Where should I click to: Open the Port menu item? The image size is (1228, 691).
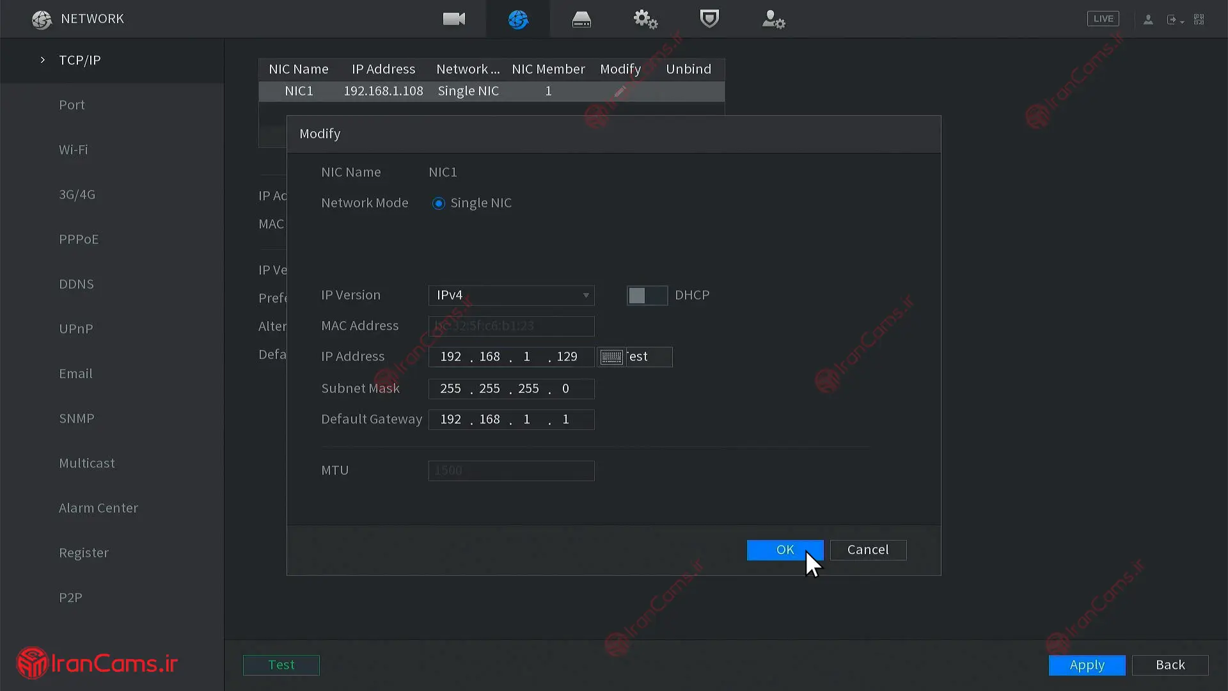[x=72, y=105]
